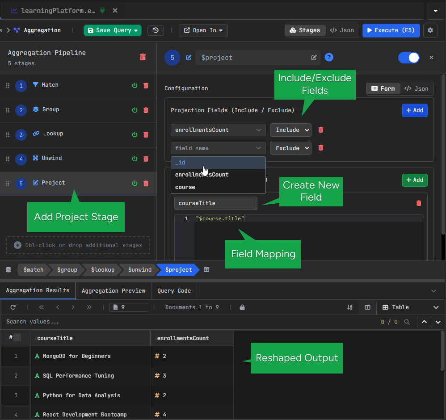Go to the last results page
Viewport: 446px width, 420px height.
(89, 307)
